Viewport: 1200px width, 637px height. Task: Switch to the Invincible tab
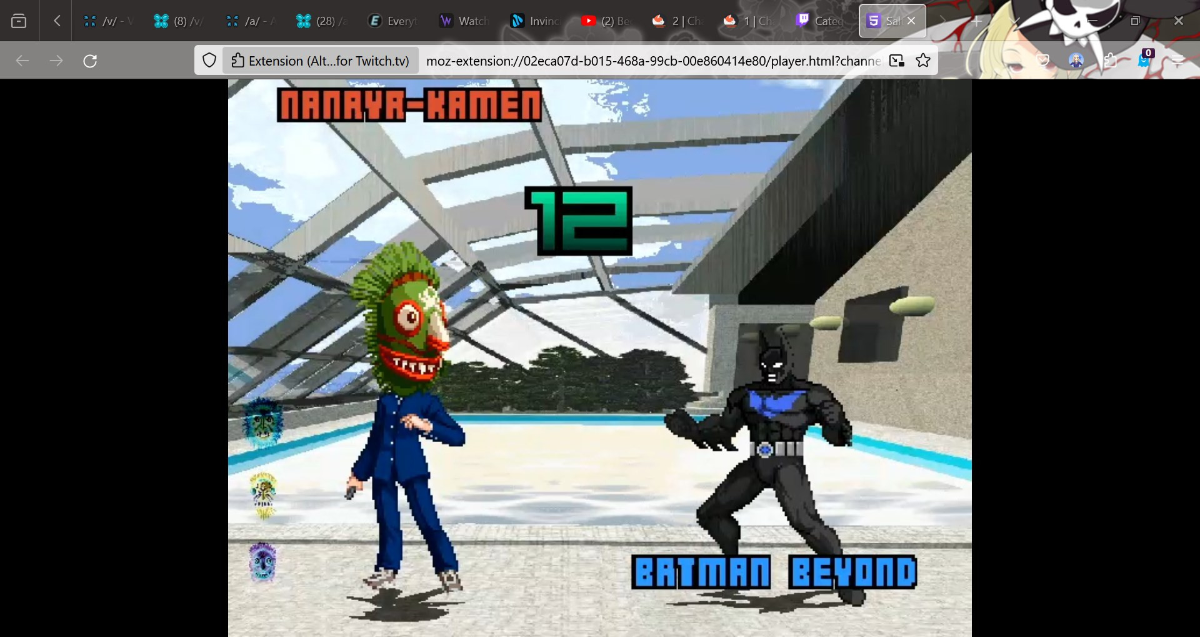535,21
